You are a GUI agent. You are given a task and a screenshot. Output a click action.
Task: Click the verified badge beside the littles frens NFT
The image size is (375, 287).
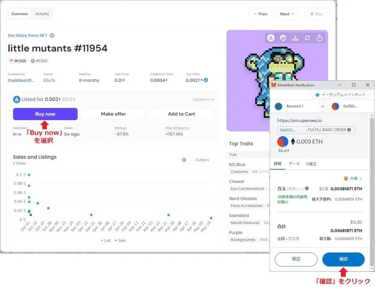(x=52, y=36)
